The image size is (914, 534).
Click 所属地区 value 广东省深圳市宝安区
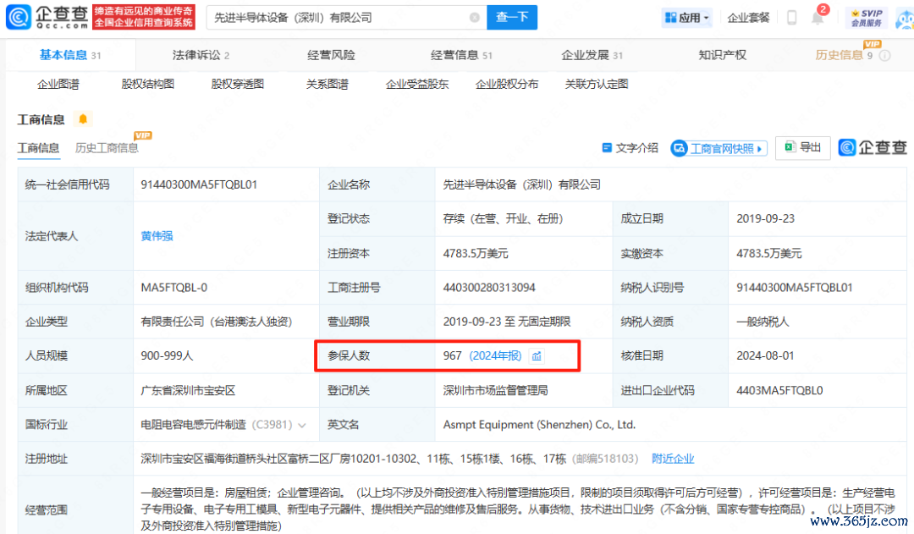pos(188,391)
